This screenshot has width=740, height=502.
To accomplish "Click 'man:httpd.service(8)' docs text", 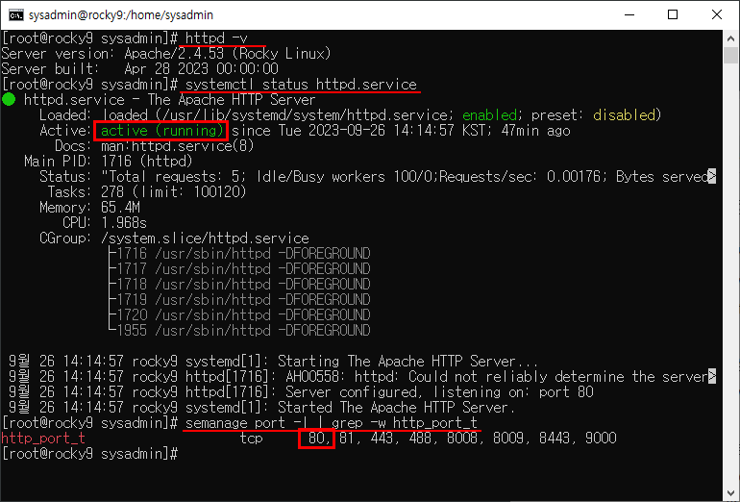I will click(178, 146).
